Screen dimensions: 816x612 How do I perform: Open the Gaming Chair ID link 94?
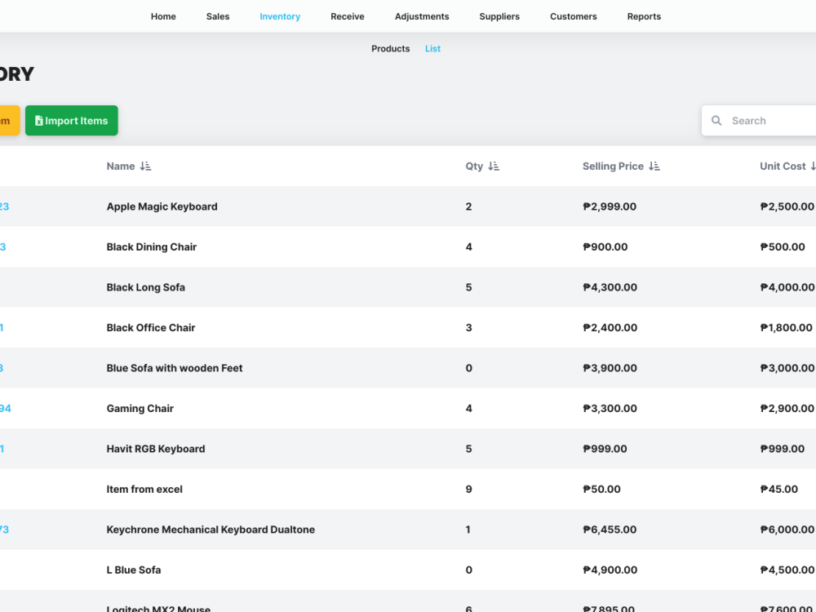5,408
